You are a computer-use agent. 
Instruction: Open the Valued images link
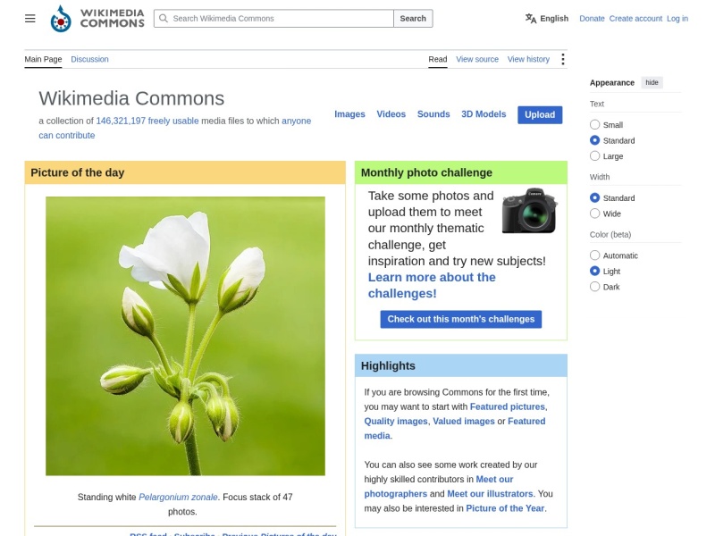click(464, 421)
